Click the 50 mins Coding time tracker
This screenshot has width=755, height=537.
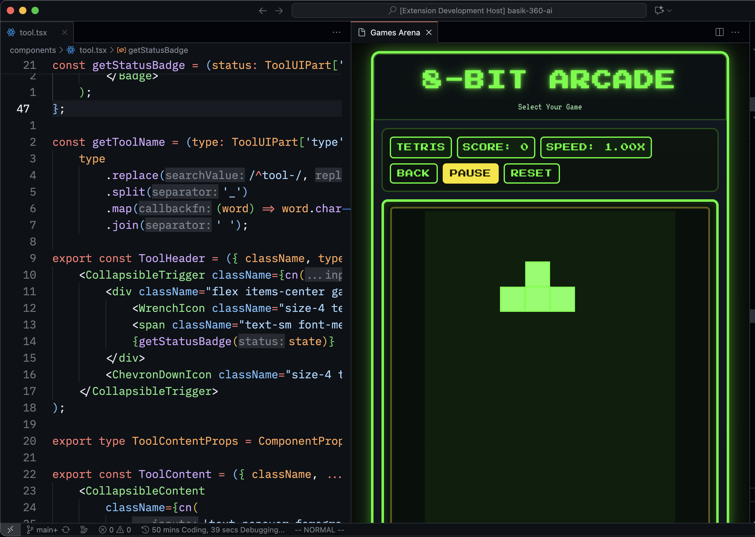coord(213,530)
